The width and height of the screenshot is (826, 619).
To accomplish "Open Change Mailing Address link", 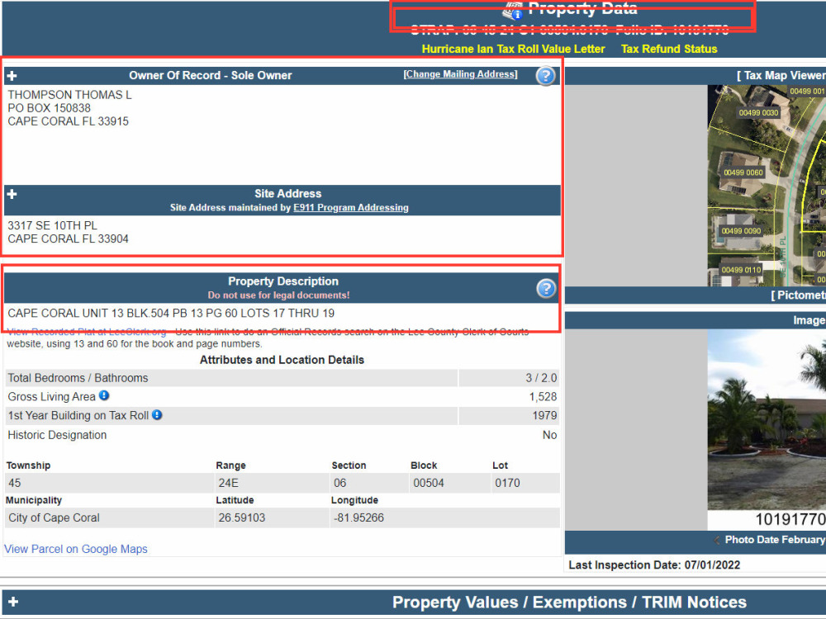I will [x=460, y=74].
